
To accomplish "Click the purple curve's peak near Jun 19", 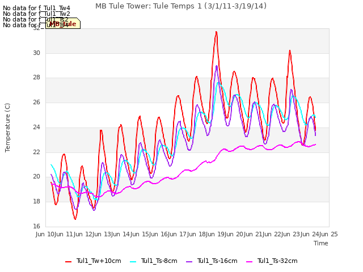I will (x=217, y=66).
